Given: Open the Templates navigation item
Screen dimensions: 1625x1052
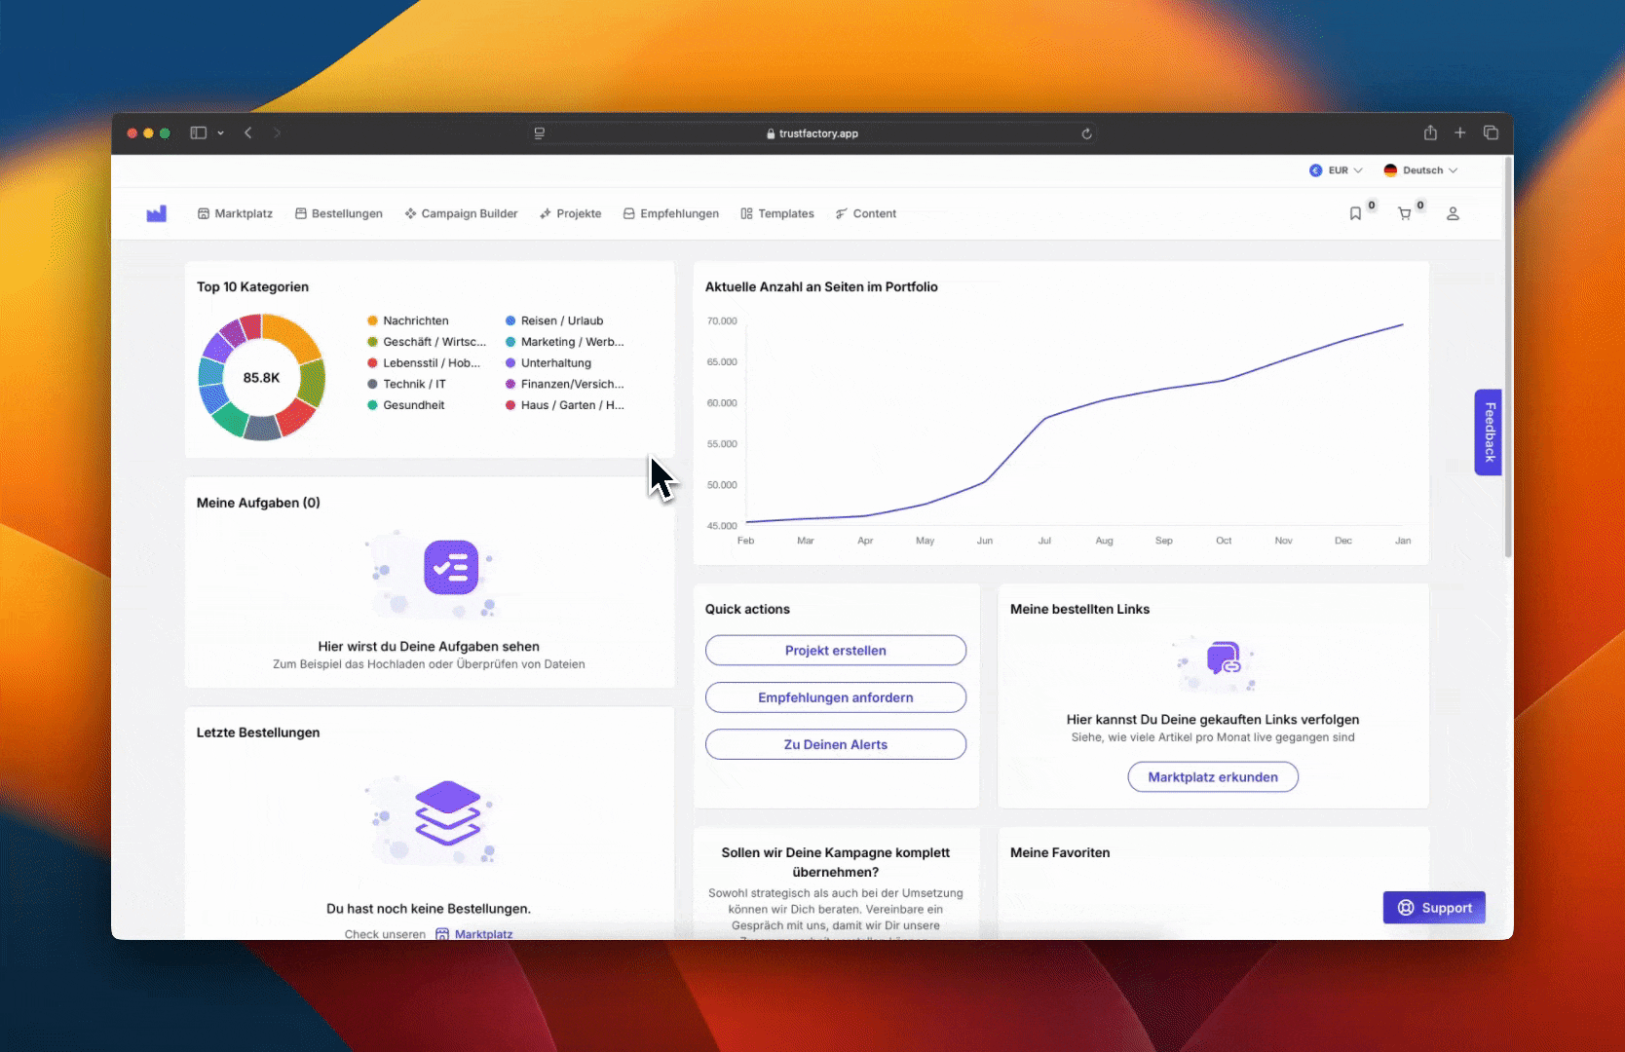Looking at the screenshot, I should 776,213.
